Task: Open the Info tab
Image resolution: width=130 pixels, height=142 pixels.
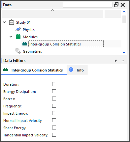Action: [x=78, y=70]
